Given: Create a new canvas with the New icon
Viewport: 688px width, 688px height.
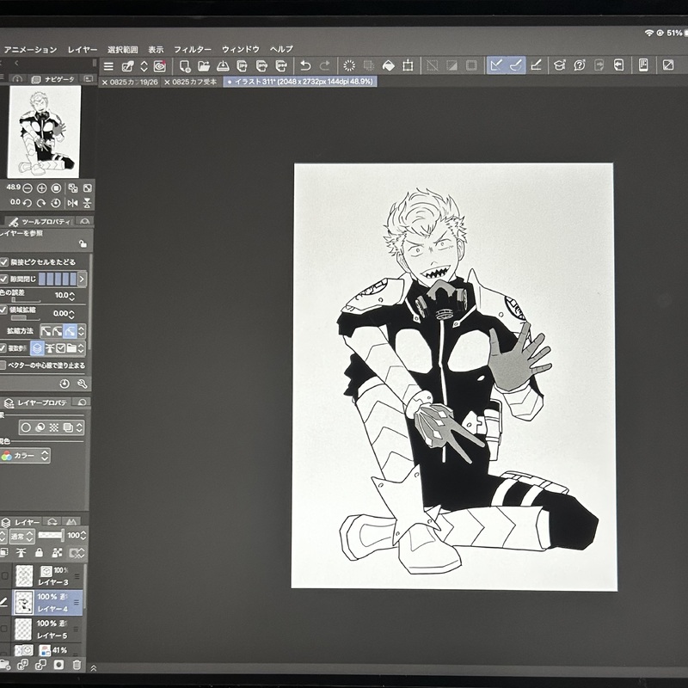Looking at the screenshot, I should click(185, 66).
